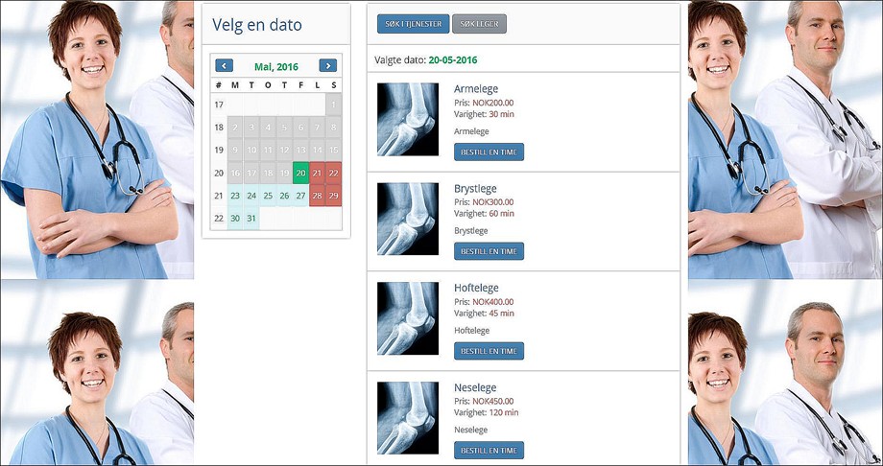Go to next month in calendar

click(x=327, y=66)
